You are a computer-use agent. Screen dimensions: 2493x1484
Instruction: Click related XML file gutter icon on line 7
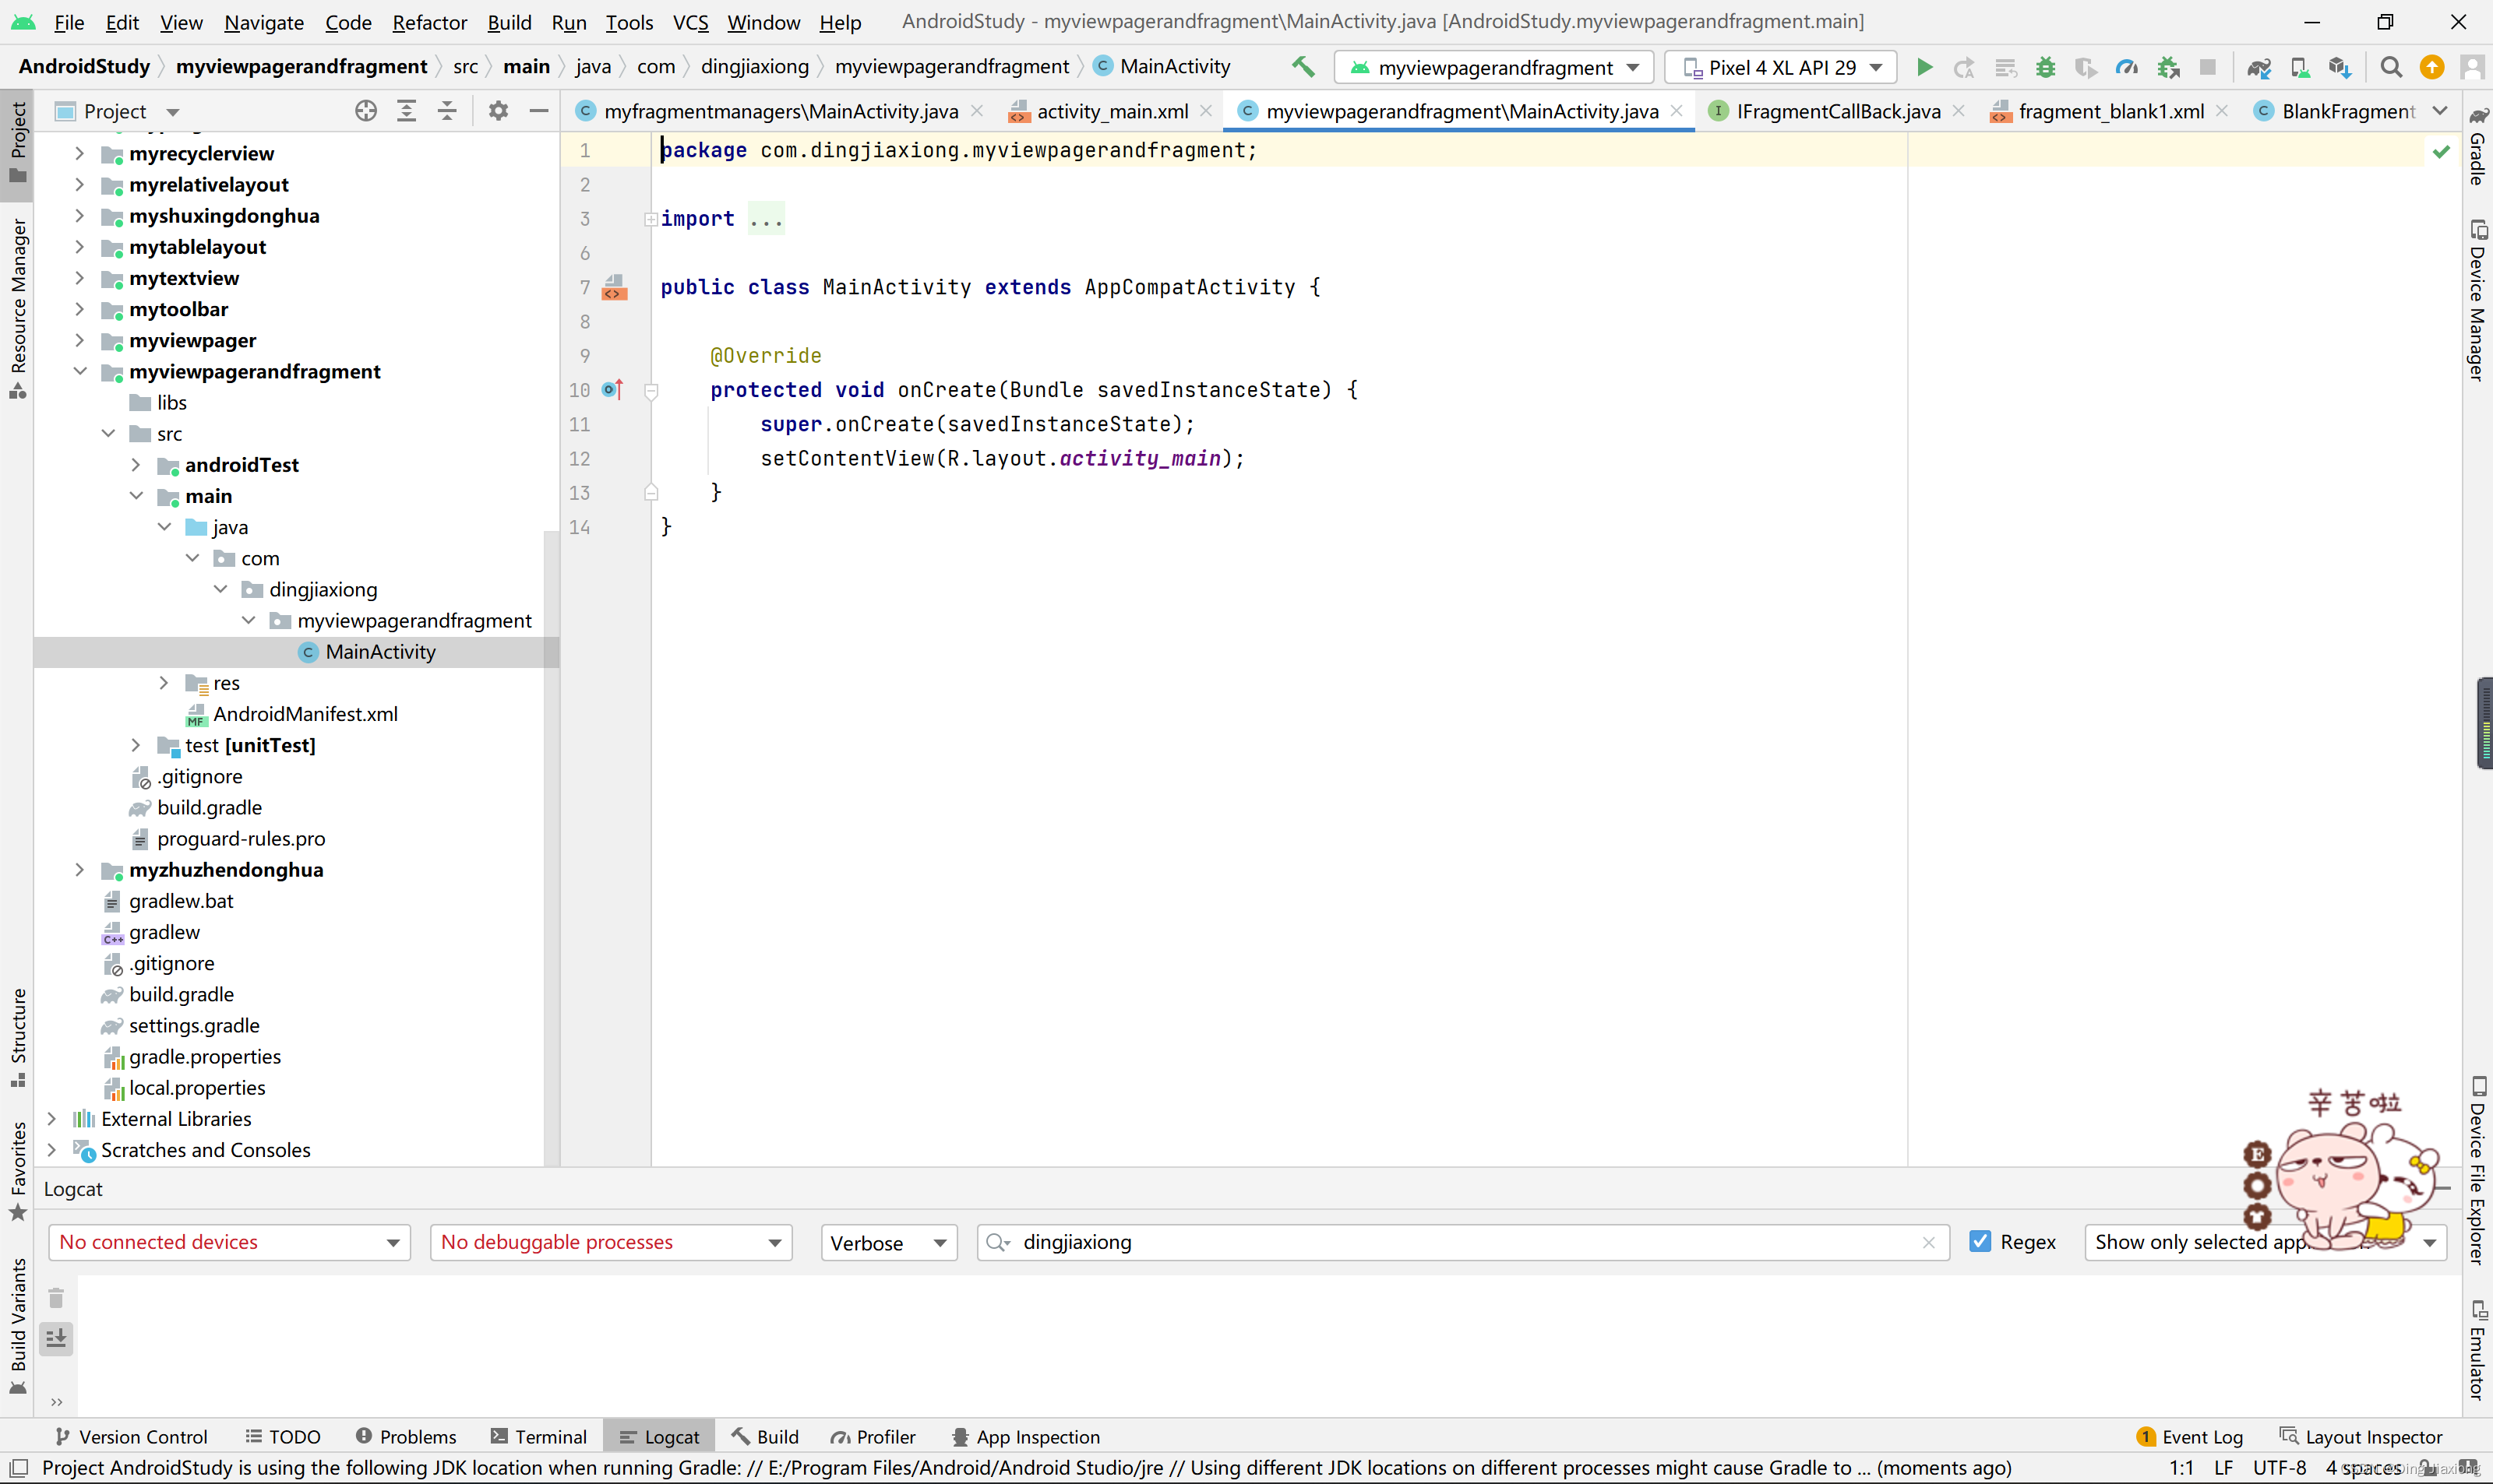point(614,288)
